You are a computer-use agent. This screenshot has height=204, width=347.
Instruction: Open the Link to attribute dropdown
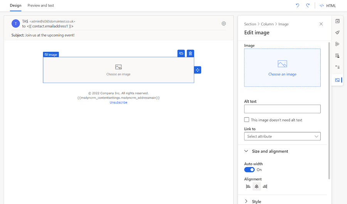[282, 137]
